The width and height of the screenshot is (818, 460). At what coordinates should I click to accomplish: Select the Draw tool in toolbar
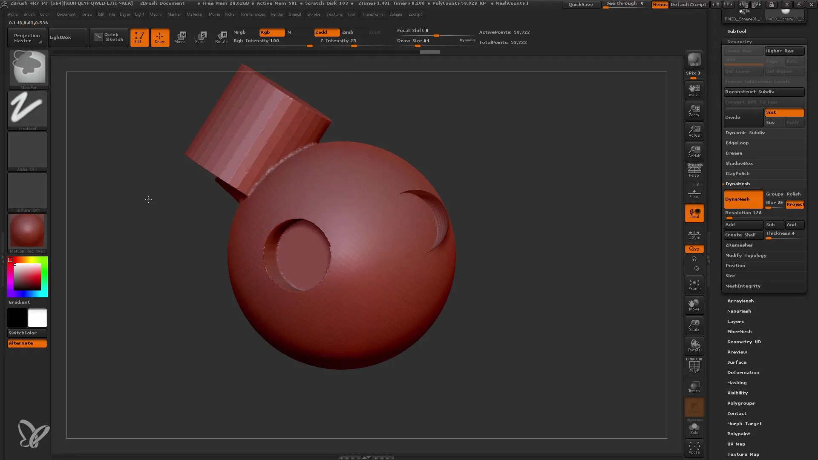[159, 37]
